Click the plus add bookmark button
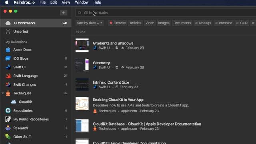The height and width of the screenshot is (144, 256). pos(63,12)
